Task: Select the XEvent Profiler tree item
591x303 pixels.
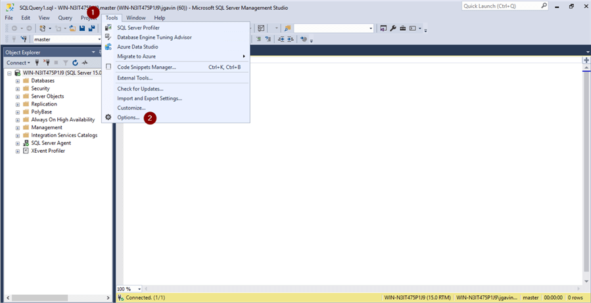Action: point(48,151)
